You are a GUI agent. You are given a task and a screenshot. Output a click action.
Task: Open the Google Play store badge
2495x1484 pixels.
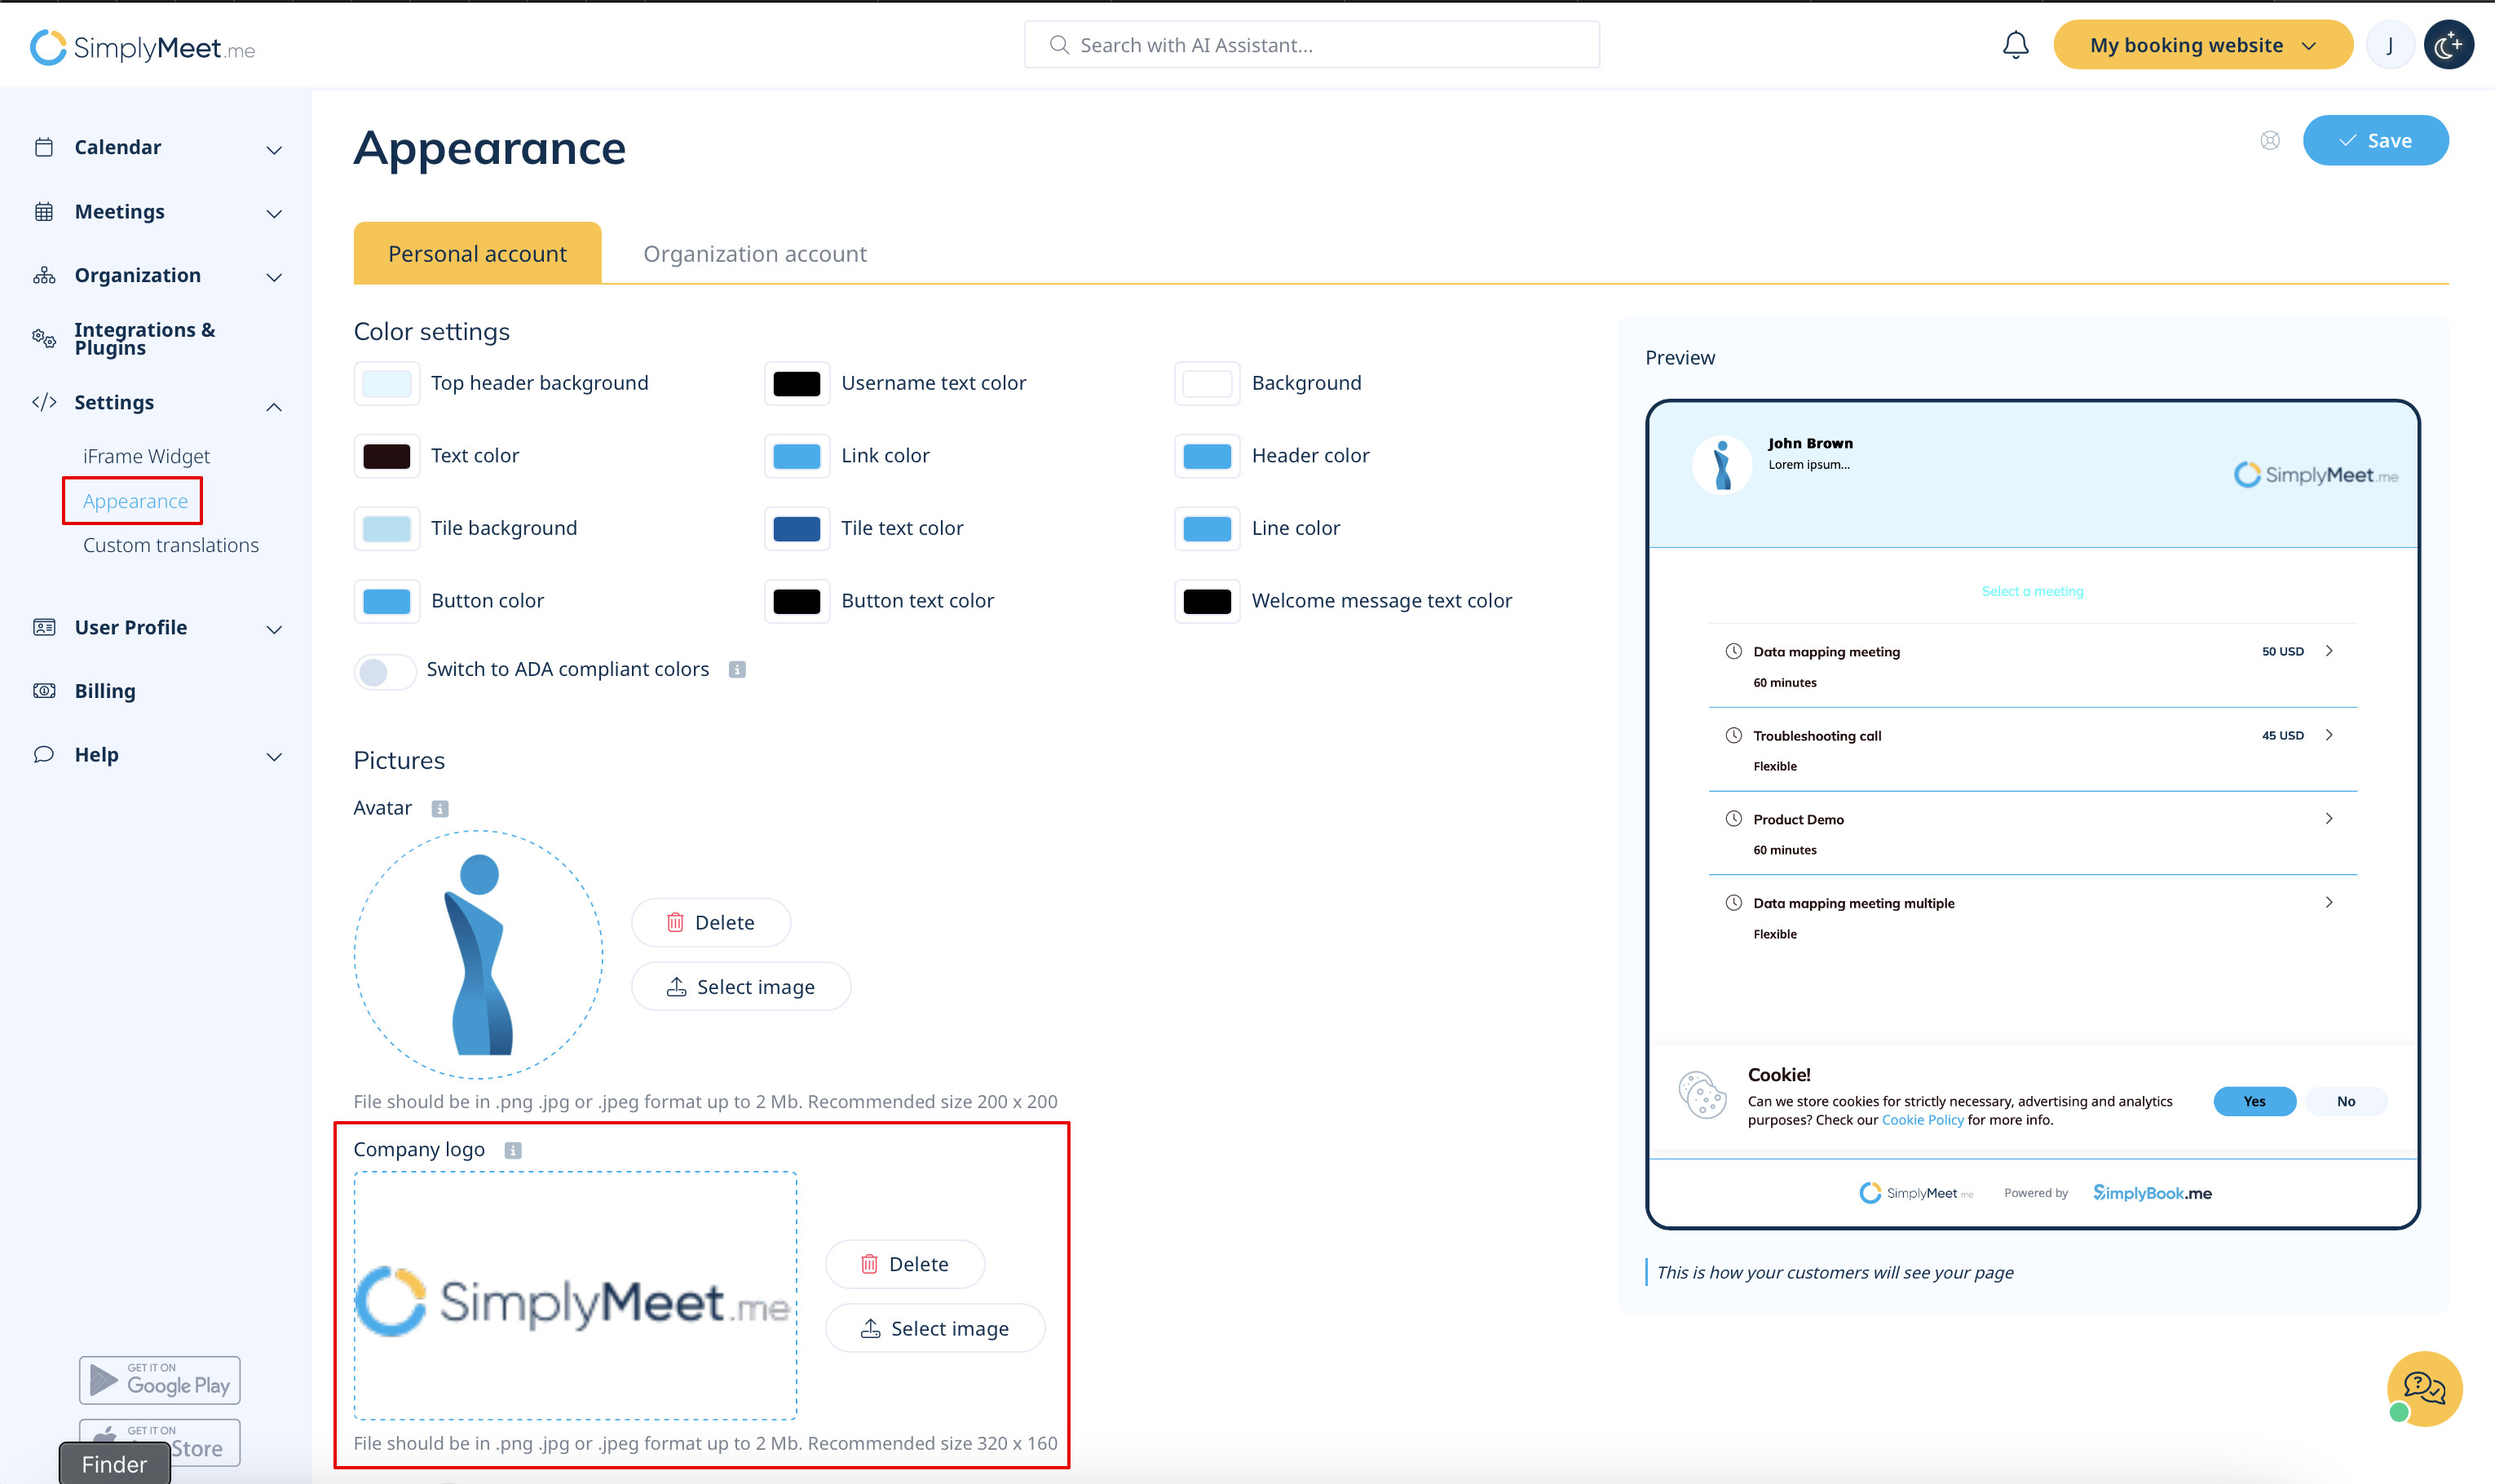pyautogui.click(x=160, y=1380)
